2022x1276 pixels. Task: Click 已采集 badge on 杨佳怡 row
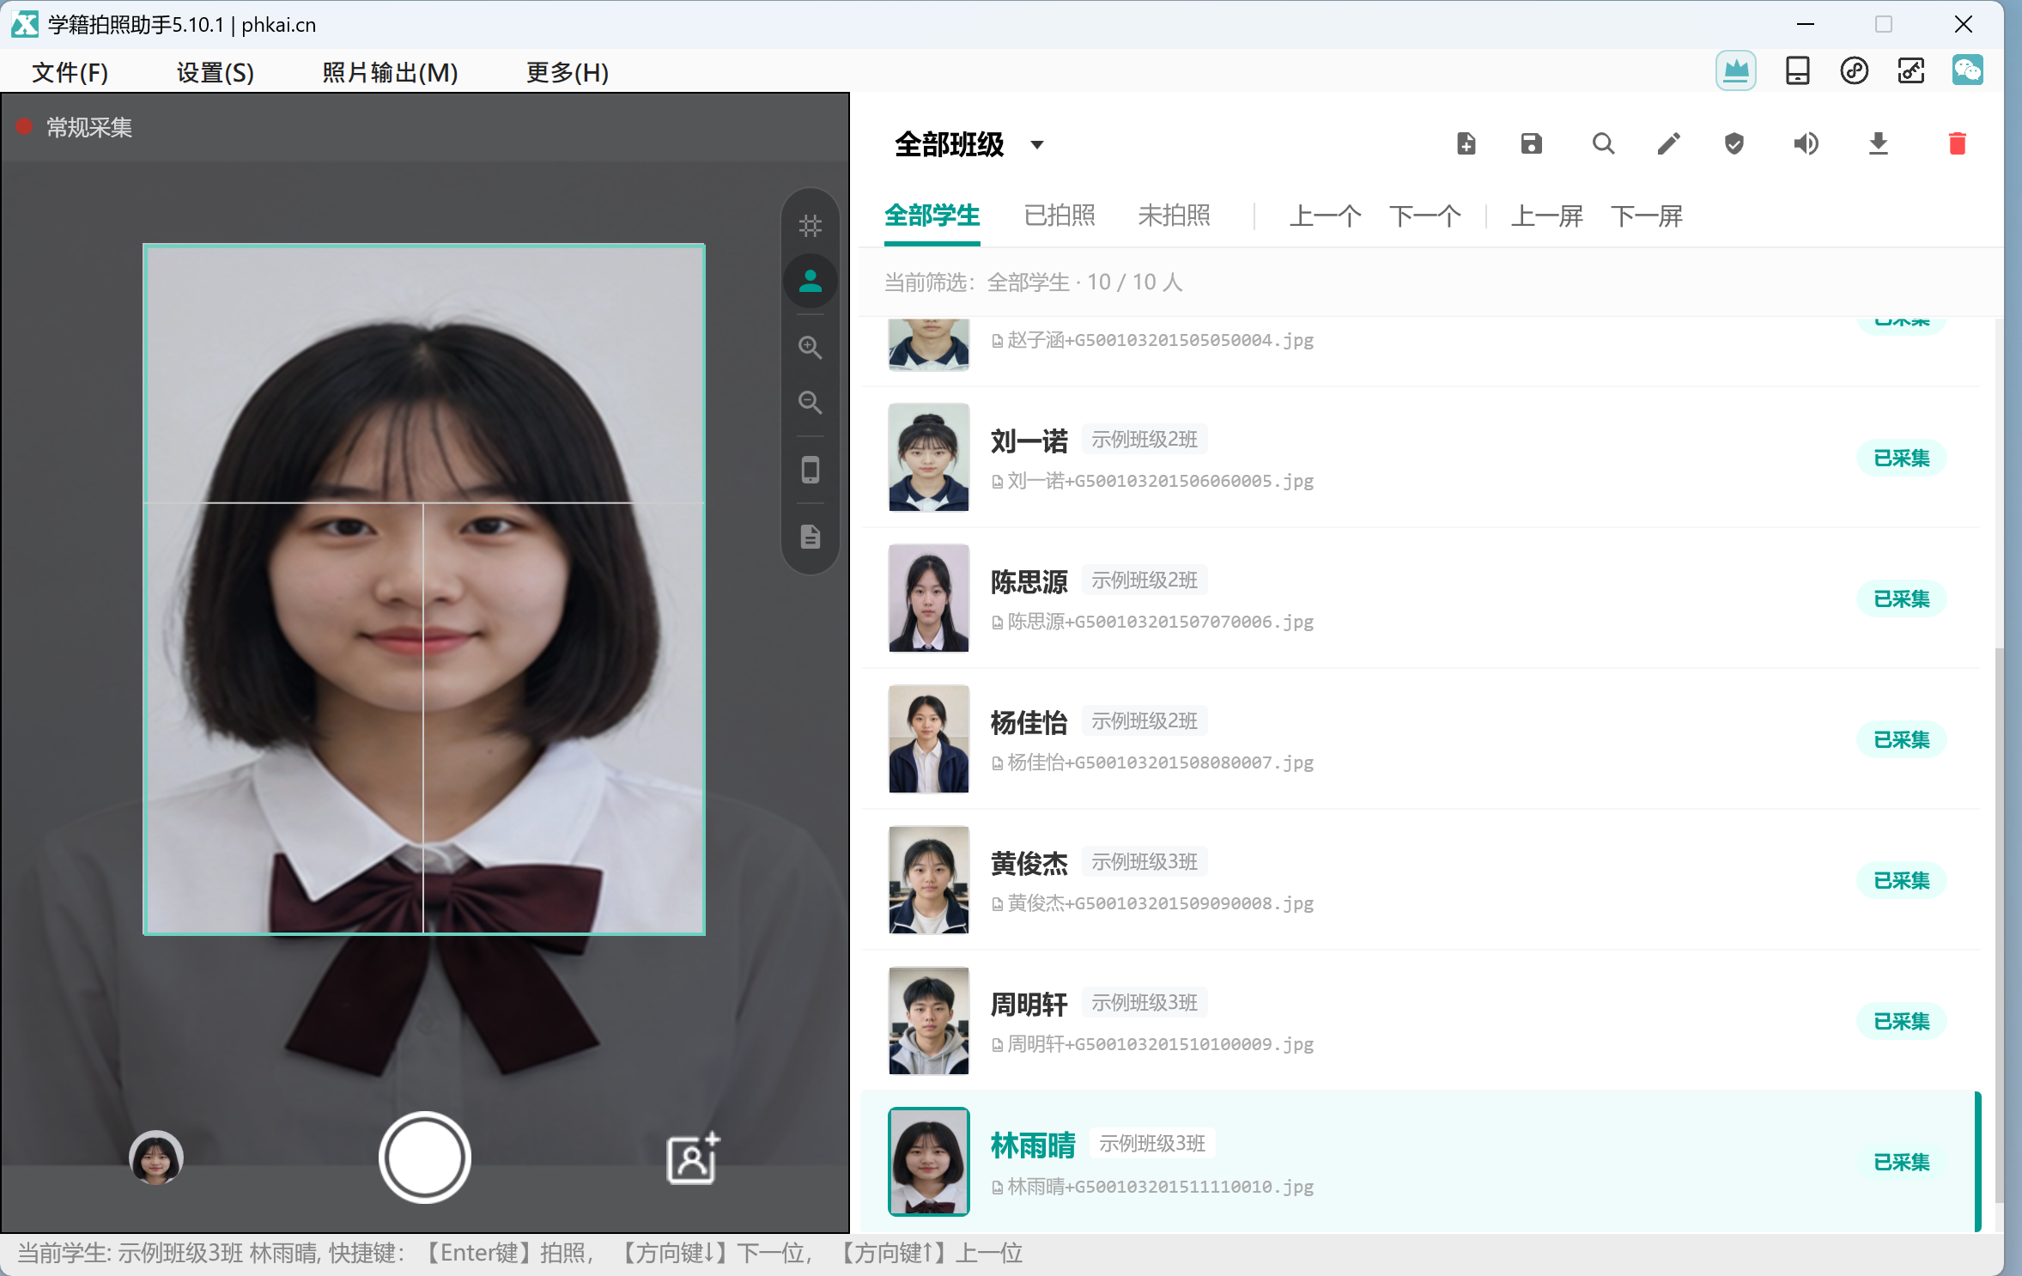1901,739
